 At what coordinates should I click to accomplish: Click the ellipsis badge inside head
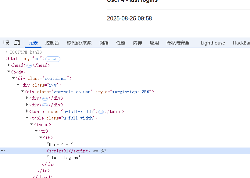point(29,66)
